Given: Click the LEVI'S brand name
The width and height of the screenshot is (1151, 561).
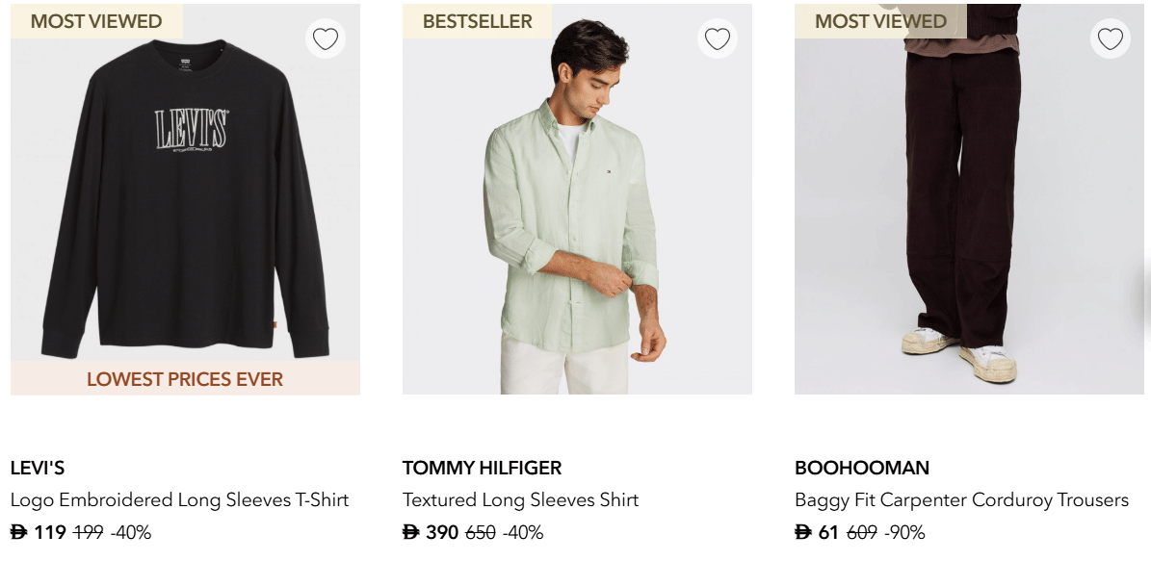Looking at the screenshot, I should click(38, 469).
